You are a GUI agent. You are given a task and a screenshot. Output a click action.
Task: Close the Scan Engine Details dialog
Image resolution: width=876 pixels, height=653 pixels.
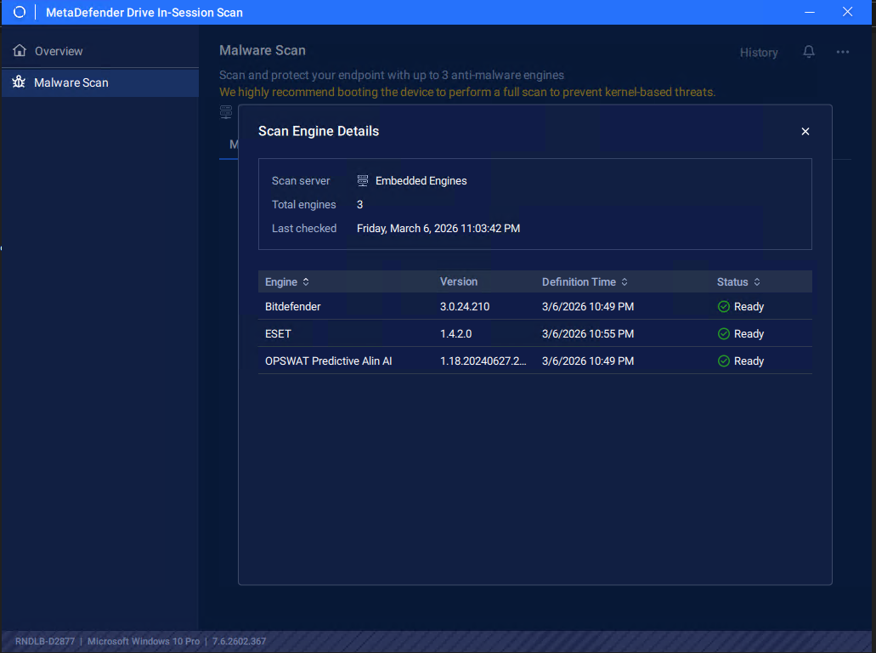[x=805, y=131]
